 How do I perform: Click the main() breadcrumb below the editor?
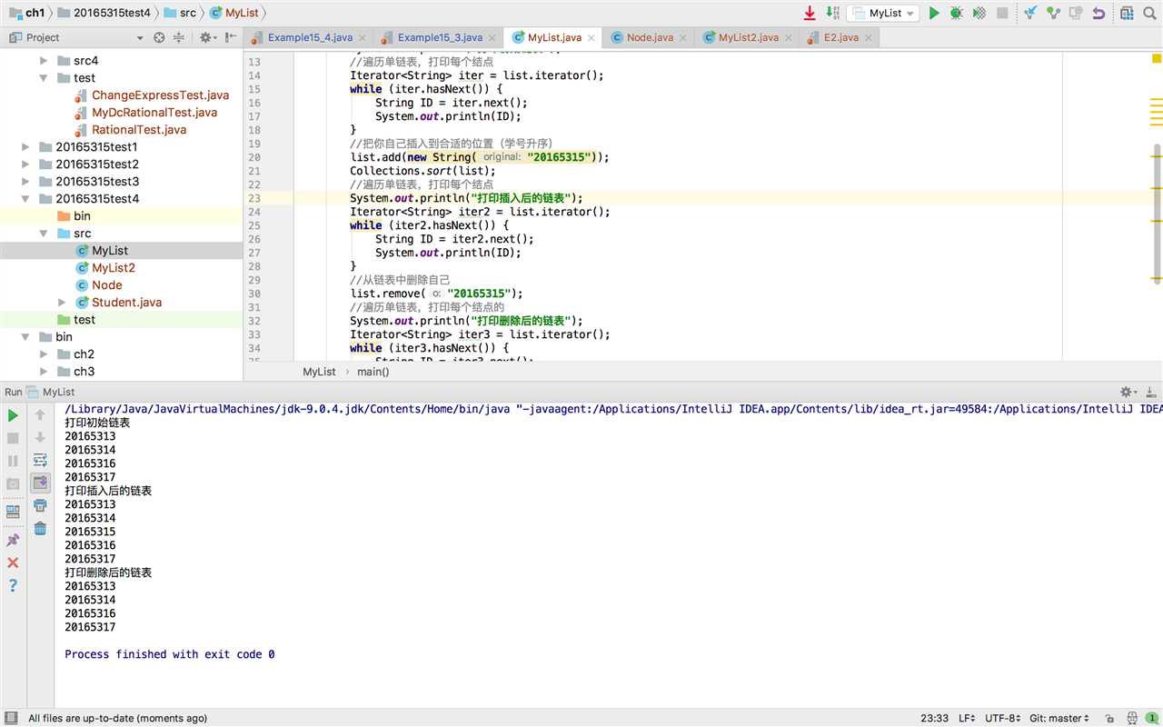373,372
